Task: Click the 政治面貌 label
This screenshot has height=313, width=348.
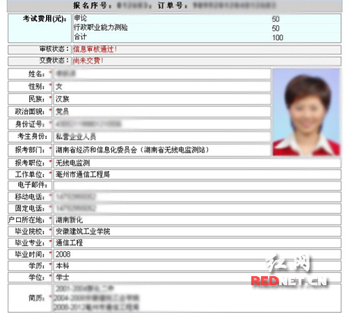Action: click(x=30, y=111)
